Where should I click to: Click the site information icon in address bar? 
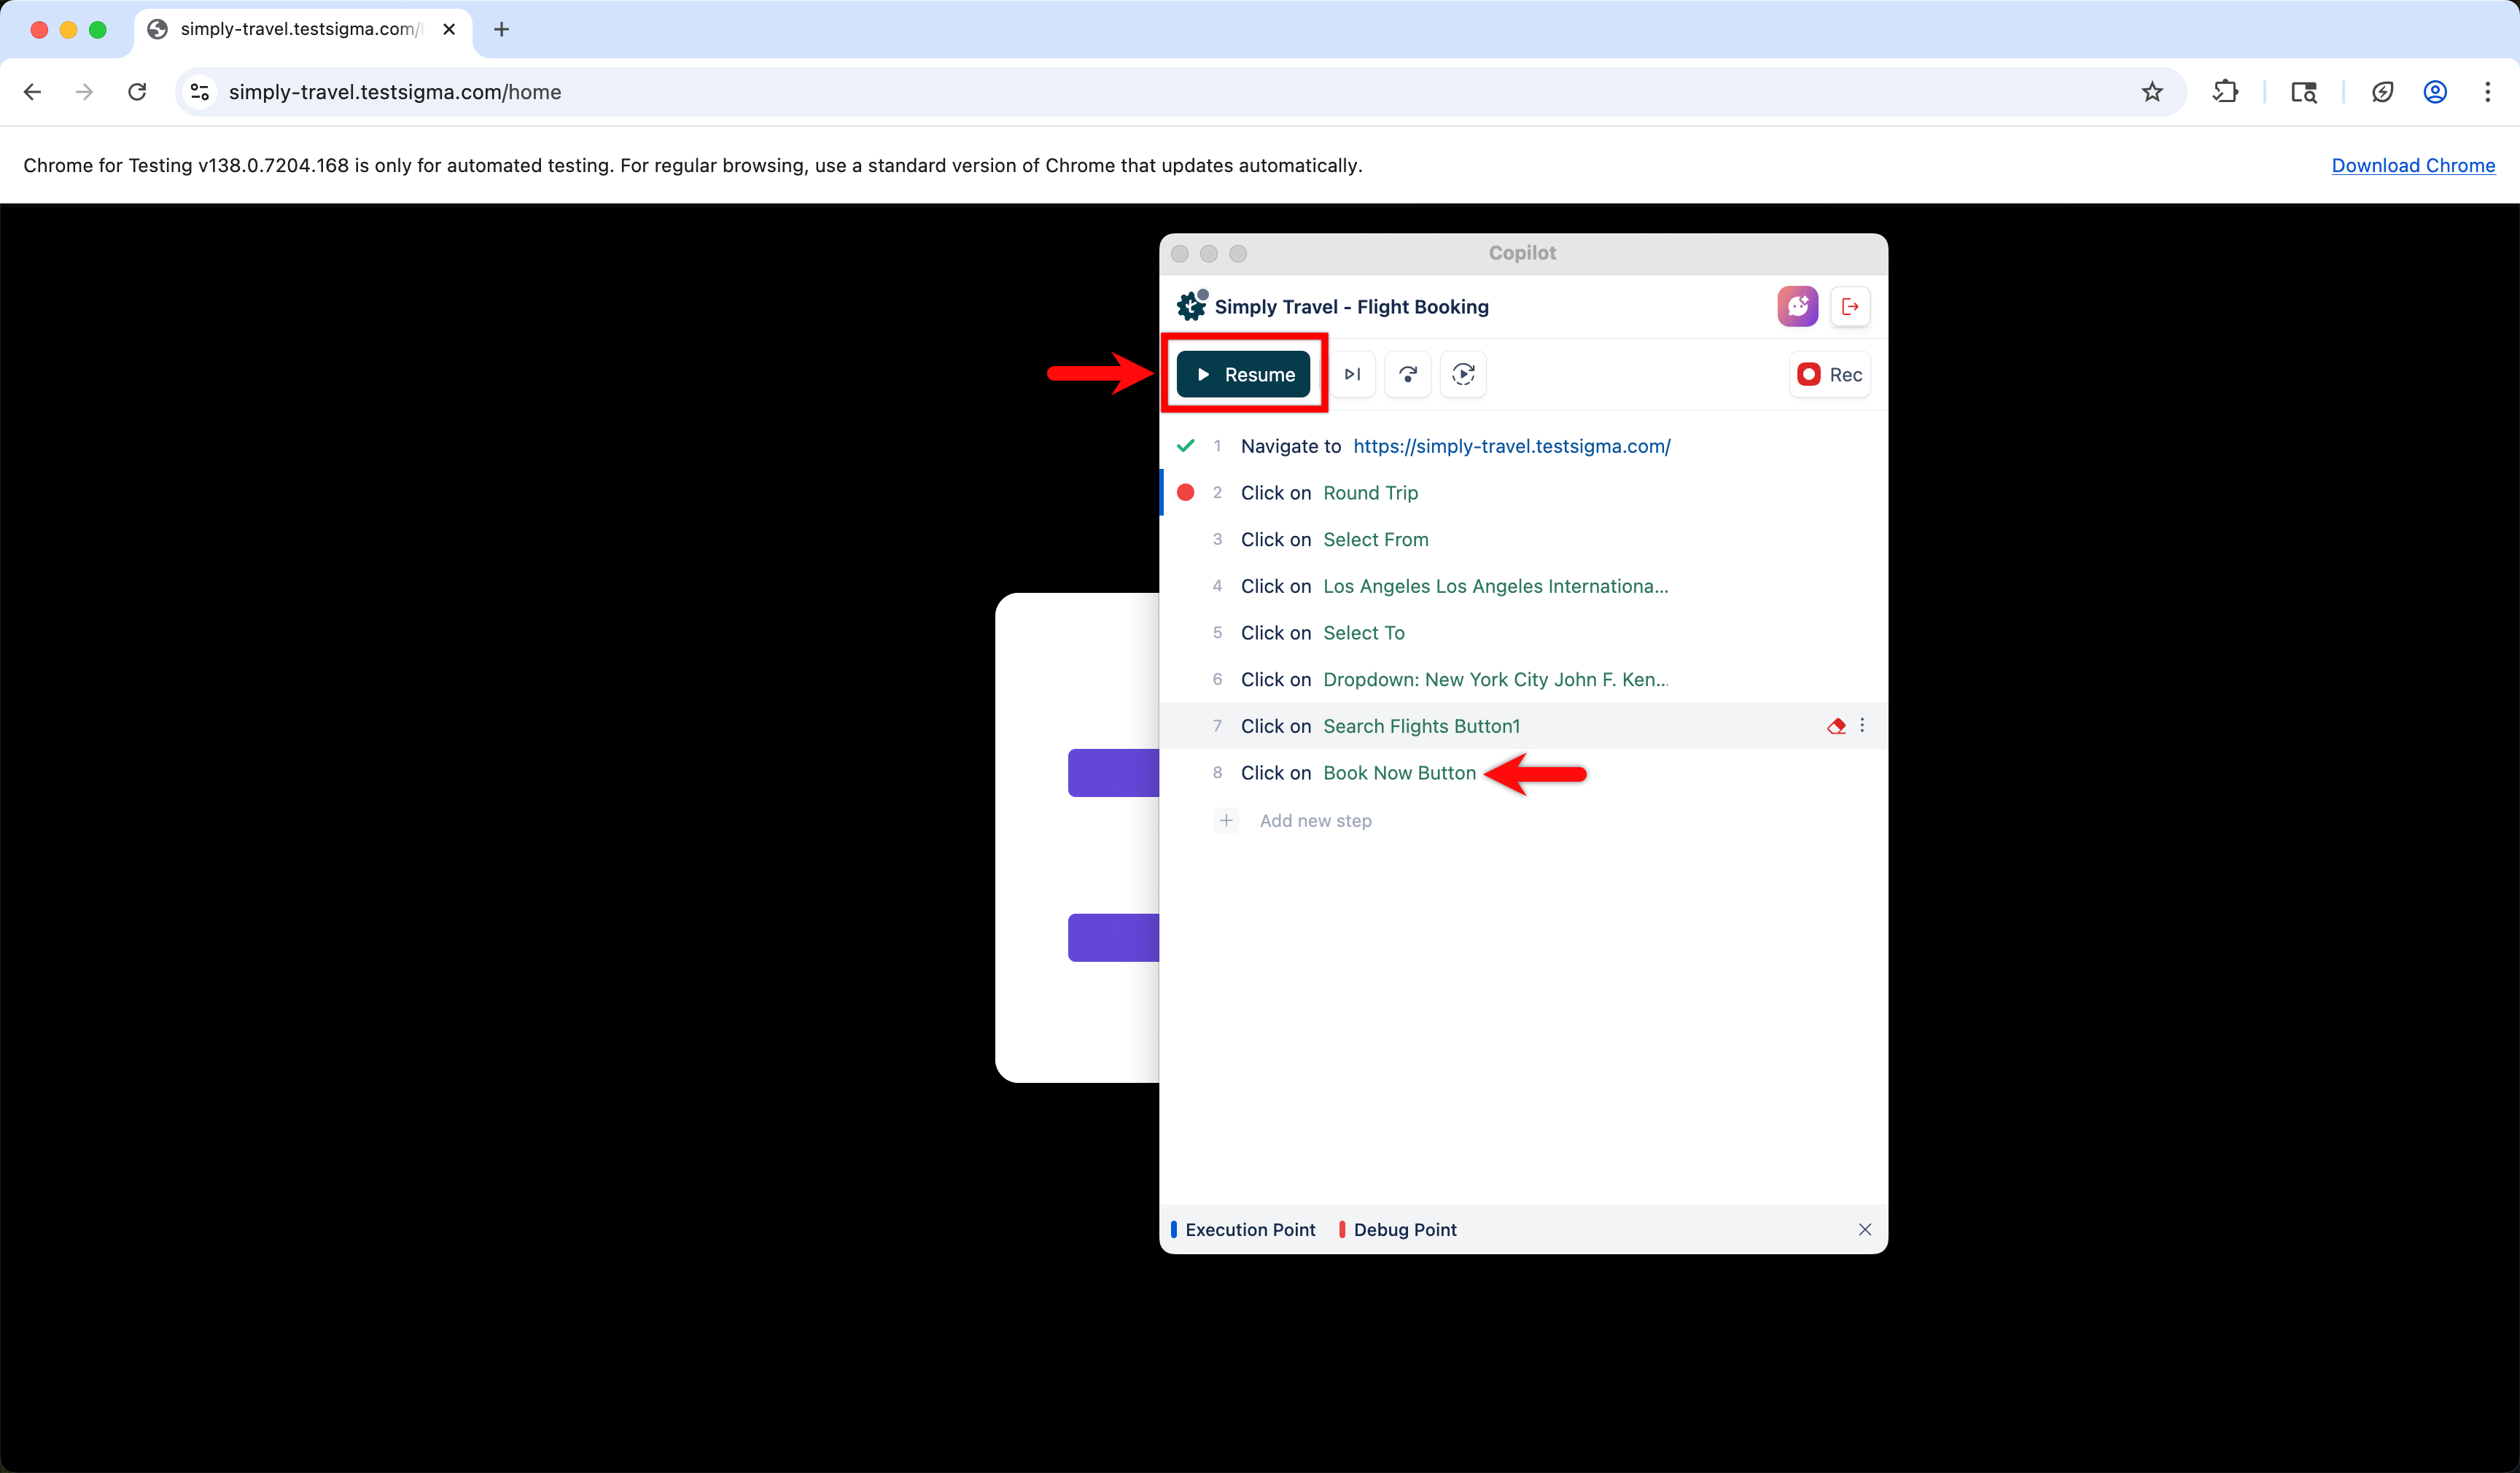coord(200,92)
